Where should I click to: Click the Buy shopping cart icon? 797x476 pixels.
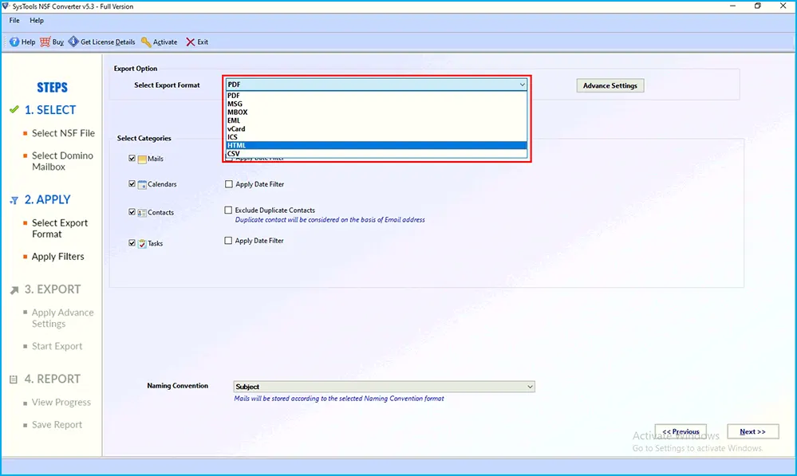(45, 41)
